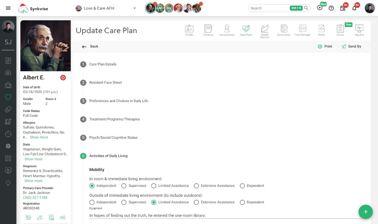Click the Send By button
Screen dimensions: 378x224
pos(351,47)
